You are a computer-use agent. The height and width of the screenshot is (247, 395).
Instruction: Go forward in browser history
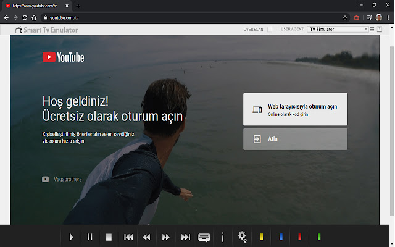click(15, 18)
